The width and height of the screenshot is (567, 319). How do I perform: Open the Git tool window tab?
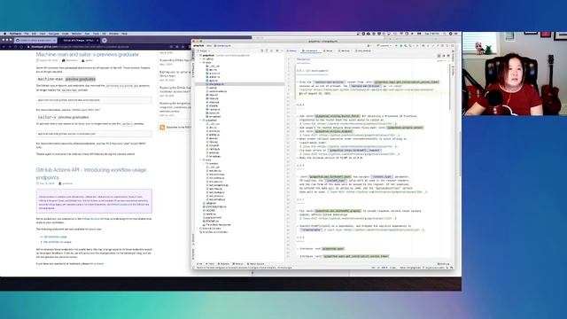point(199,264)
